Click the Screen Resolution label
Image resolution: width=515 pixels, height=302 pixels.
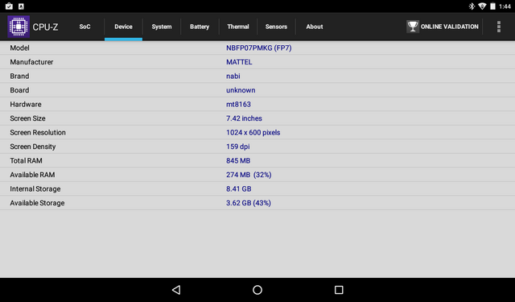38,132
